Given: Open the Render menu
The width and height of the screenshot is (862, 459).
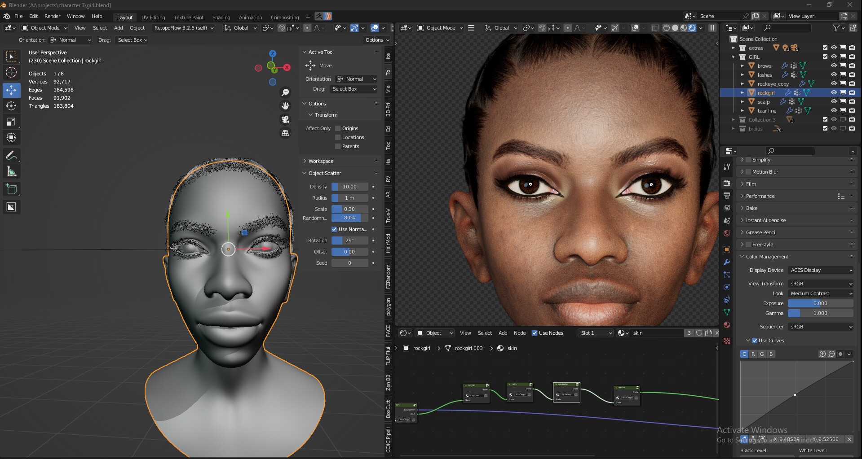Looking at the screenshot, I should click(x=52, y=16).
